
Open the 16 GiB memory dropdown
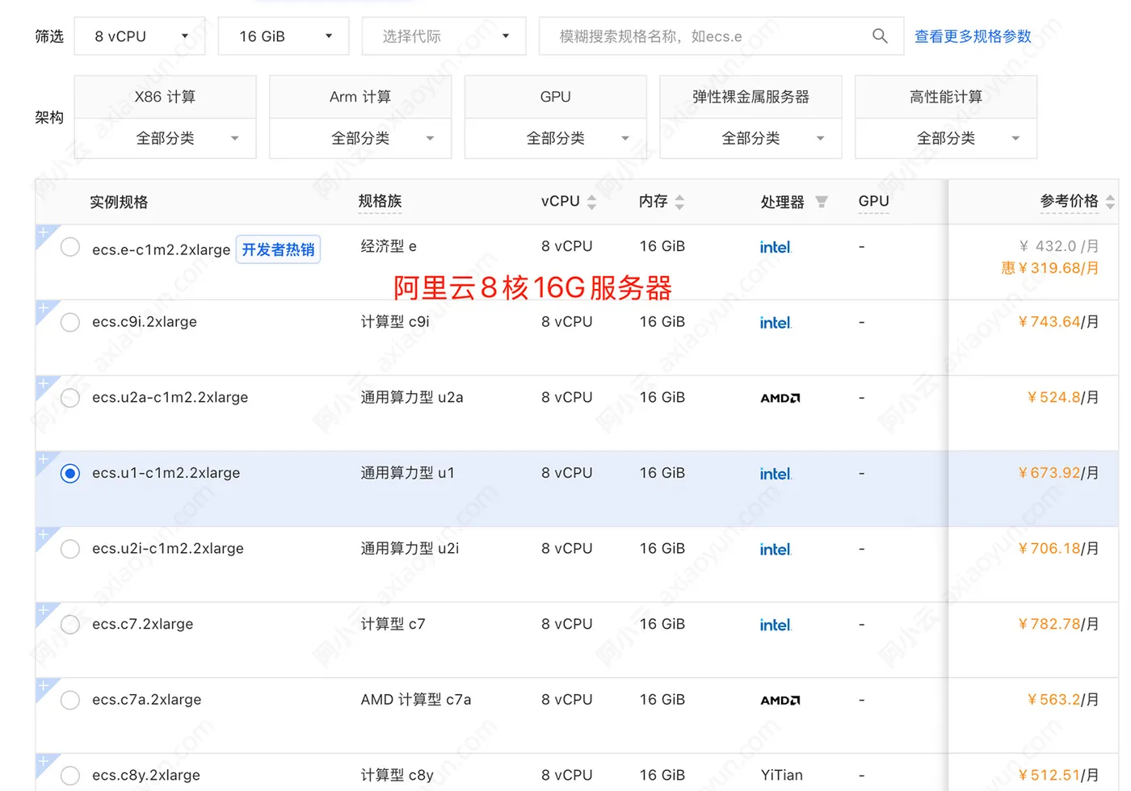[x=284, y=36]
